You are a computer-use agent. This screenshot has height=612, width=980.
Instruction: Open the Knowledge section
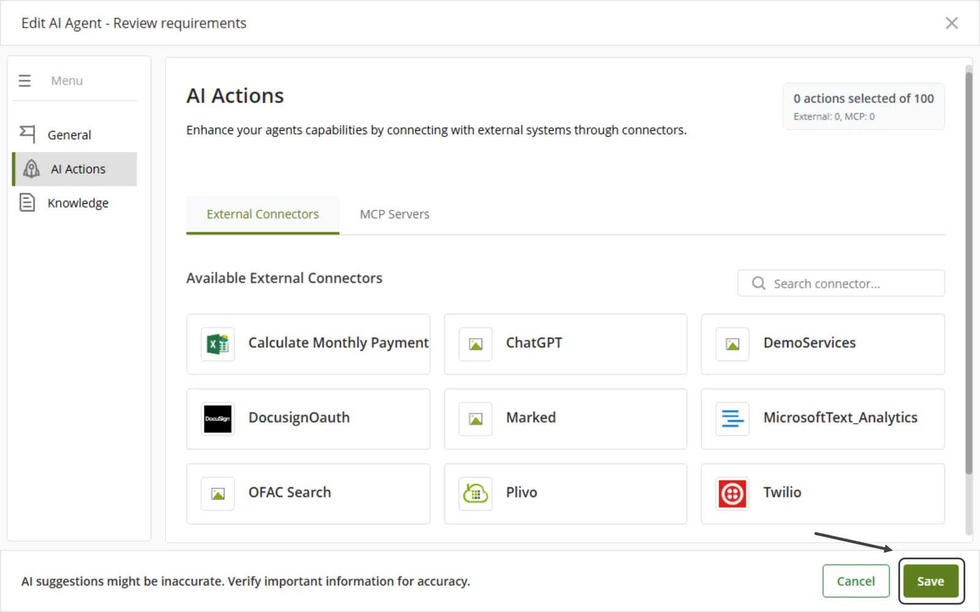click(x=75, y=203)
